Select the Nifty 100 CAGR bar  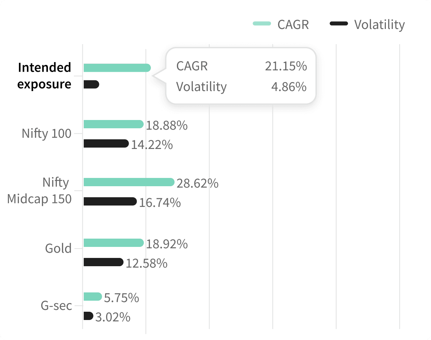tap(113, 124)
